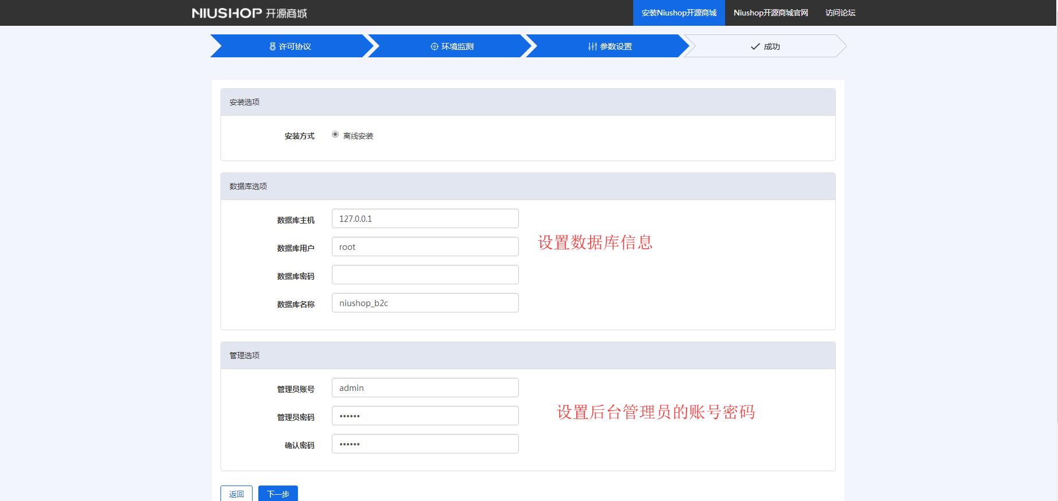
Task: Select the 离线安装 radio button
Action: [335, 134]
